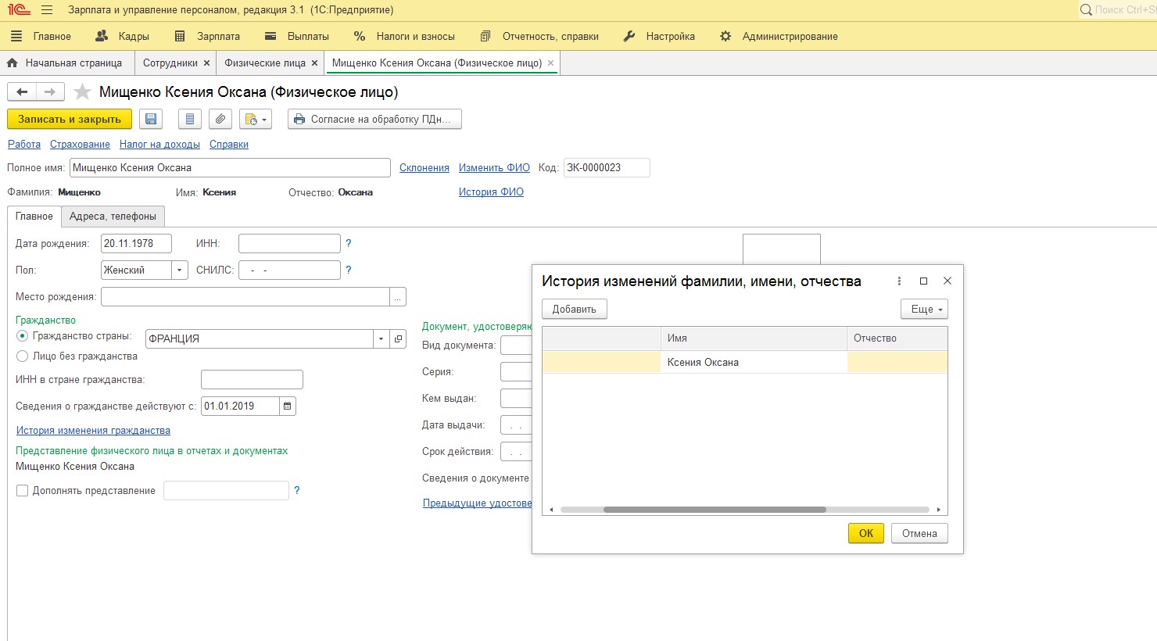Viewport: 1157px width, 641px height.
Task: Open attached files with paperclip icon
Action: click(220, 119)
